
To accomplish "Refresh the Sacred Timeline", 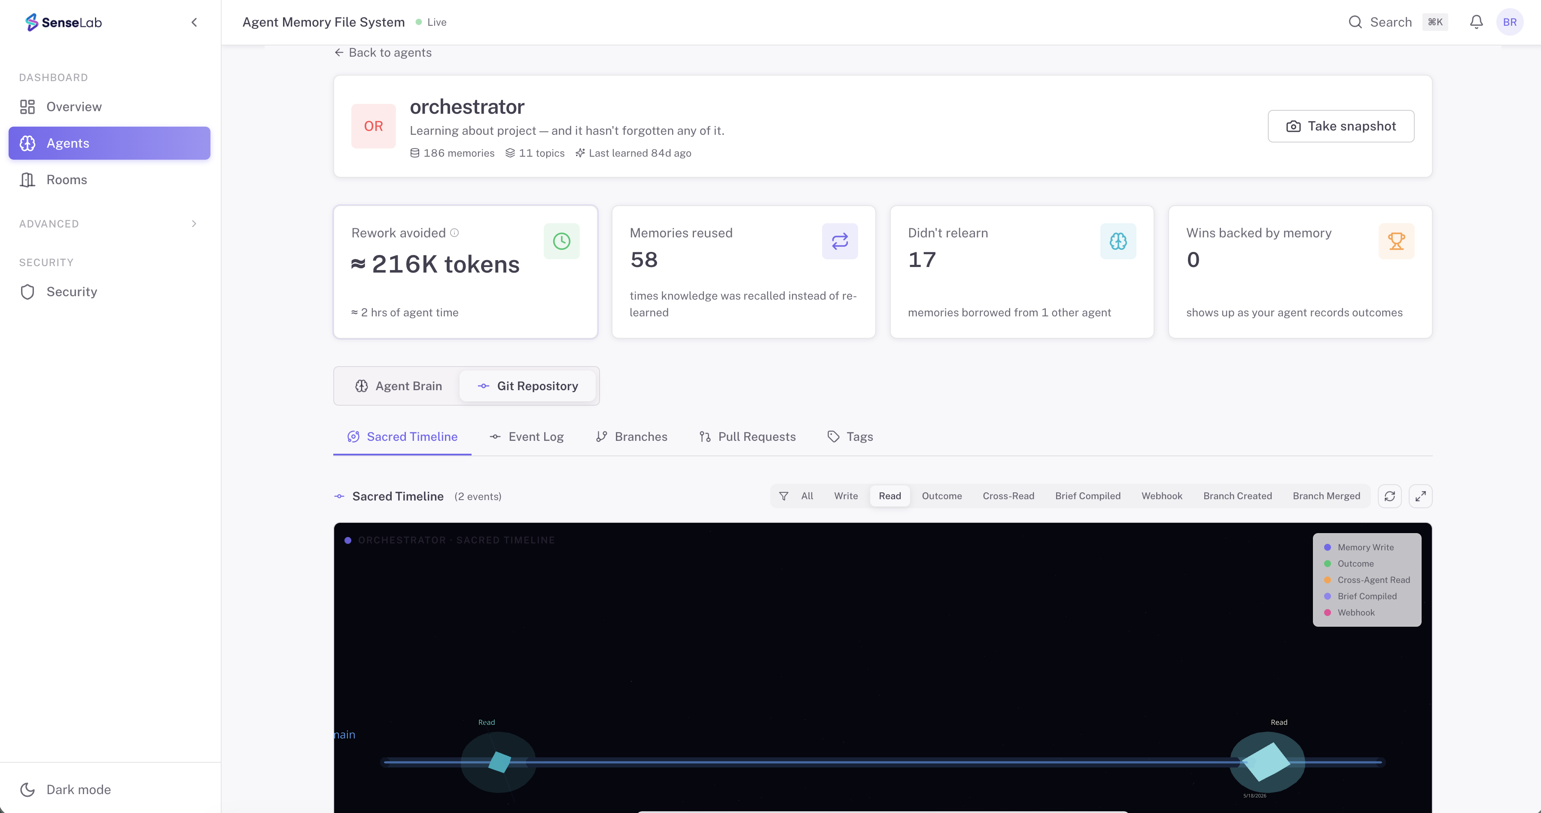I will (1390, 496).
